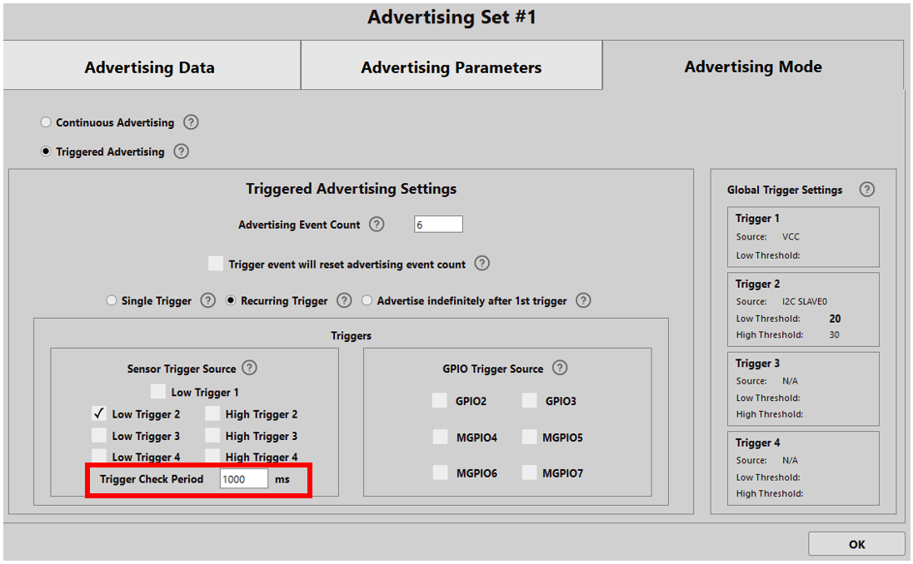
Task: Switch to the Advertising Data tab
Action: 150,67
